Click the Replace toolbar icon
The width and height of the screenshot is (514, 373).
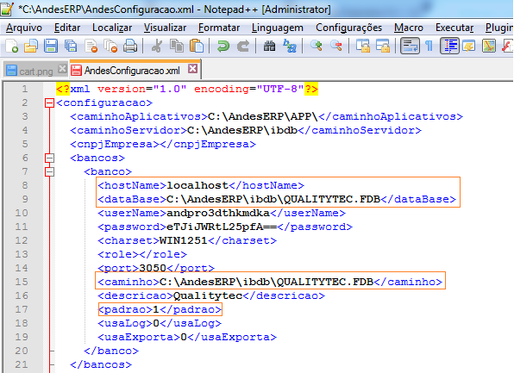click(290, 46)
